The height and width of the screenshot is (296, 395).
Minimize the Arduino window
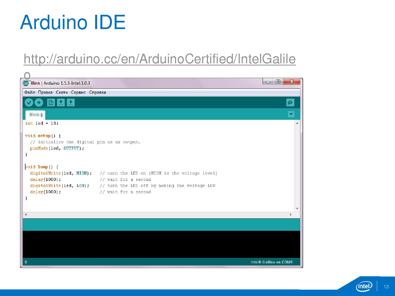coord(268,82)
